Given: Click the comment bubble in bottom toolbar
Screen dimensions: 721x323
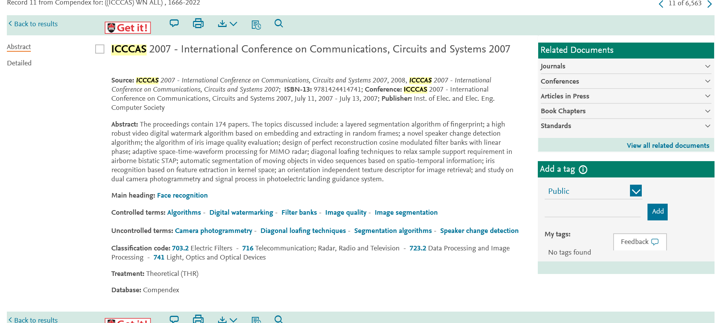Looking at the screenshot, I should 174,319.
